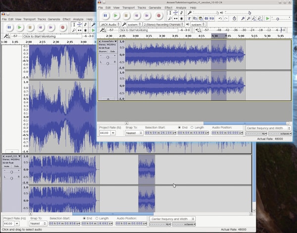297x233 pixels.
Task: Click recording meter microphone icon in front window
Action: (102, 30)
